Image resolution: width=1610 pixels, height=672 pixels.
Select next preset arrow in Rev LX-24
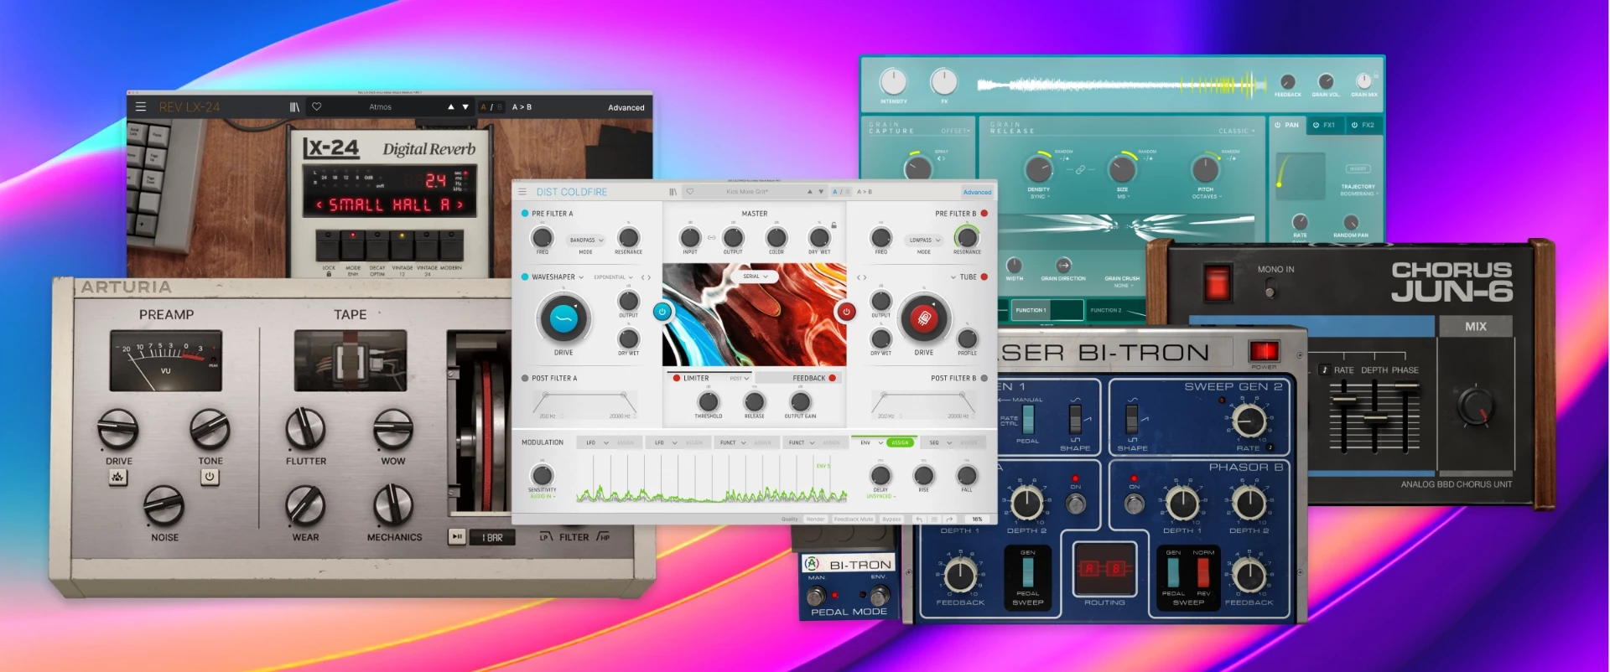pyautogui.click(x=465, y=106)
